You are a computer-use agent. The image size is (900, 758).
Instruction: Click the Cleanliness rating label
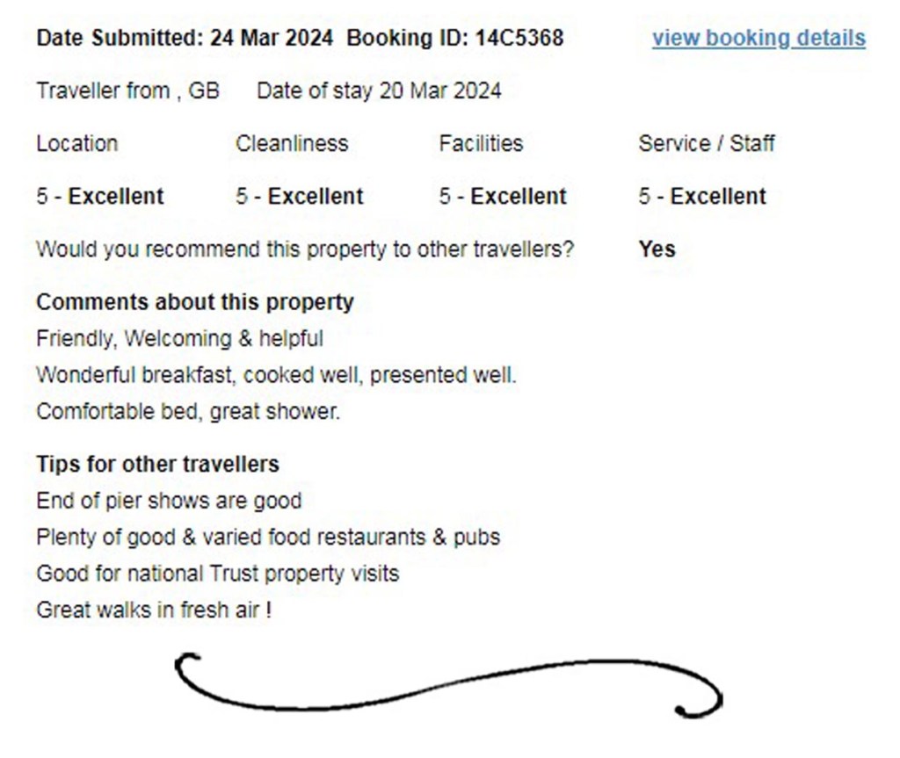tap(292, 144)
